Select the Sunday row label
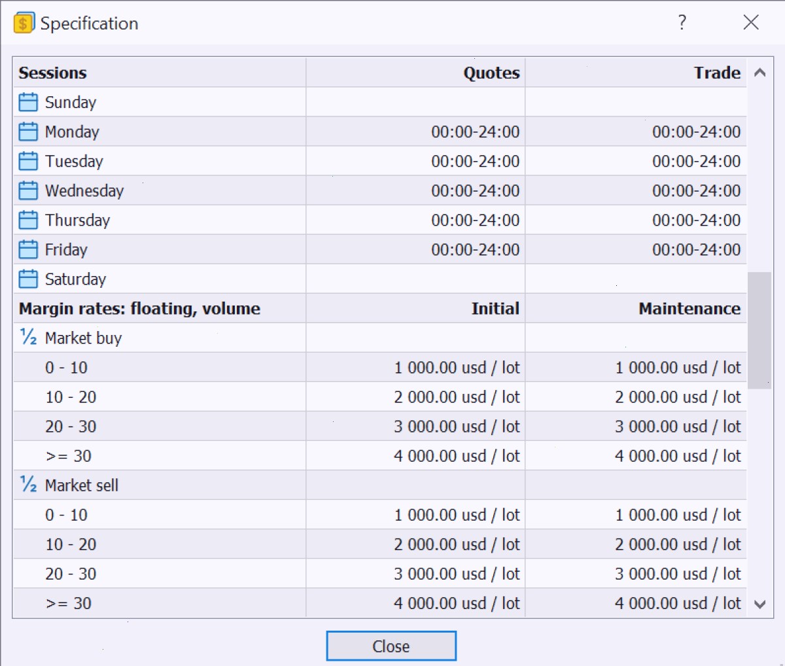The width and height of the screenshot is (785, 666). pyautogui.click(x=71, y=103)
